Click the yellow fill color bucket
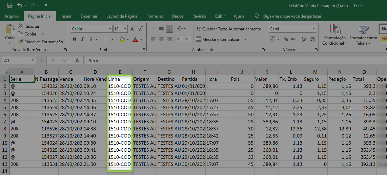This screenshot has height=175, width=387. pyautogui.click(x=122, y=40)
